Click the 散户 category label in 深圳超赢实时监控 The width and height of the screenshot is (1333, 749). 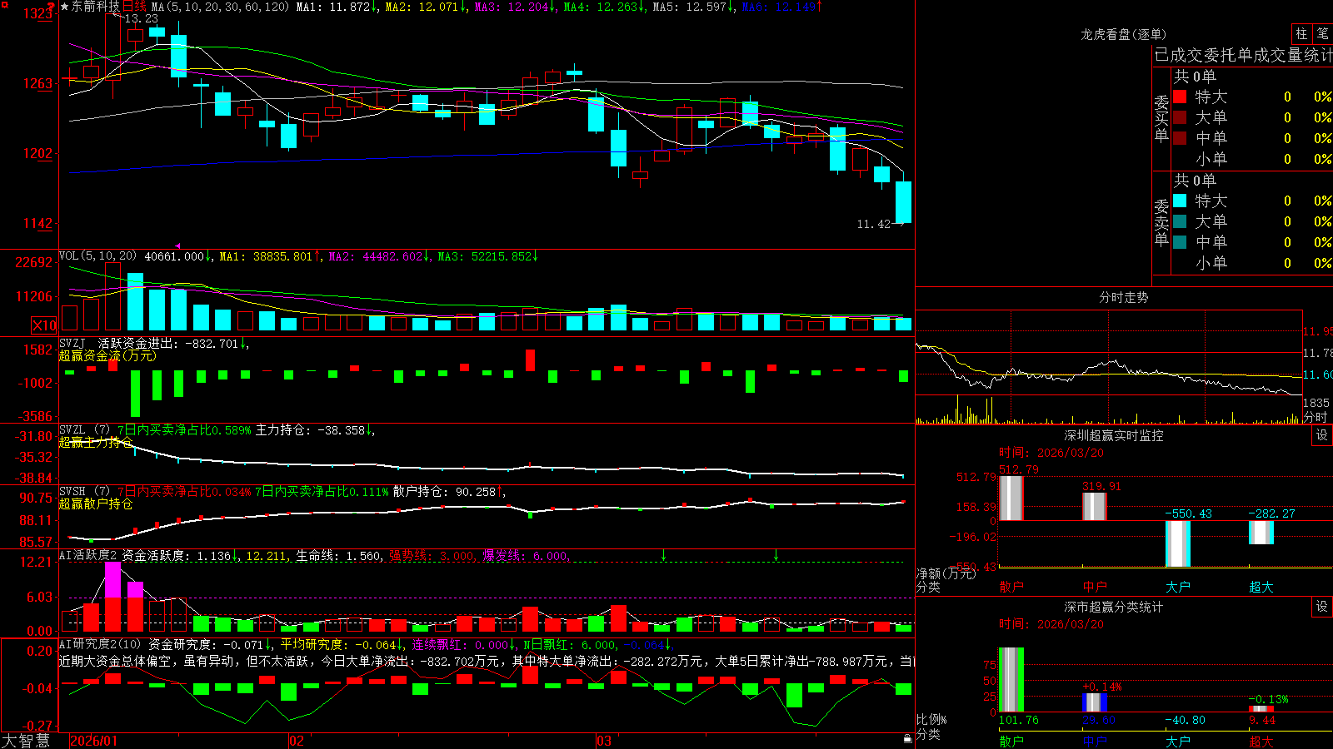pyautogui.click(x=1011, y=587)
